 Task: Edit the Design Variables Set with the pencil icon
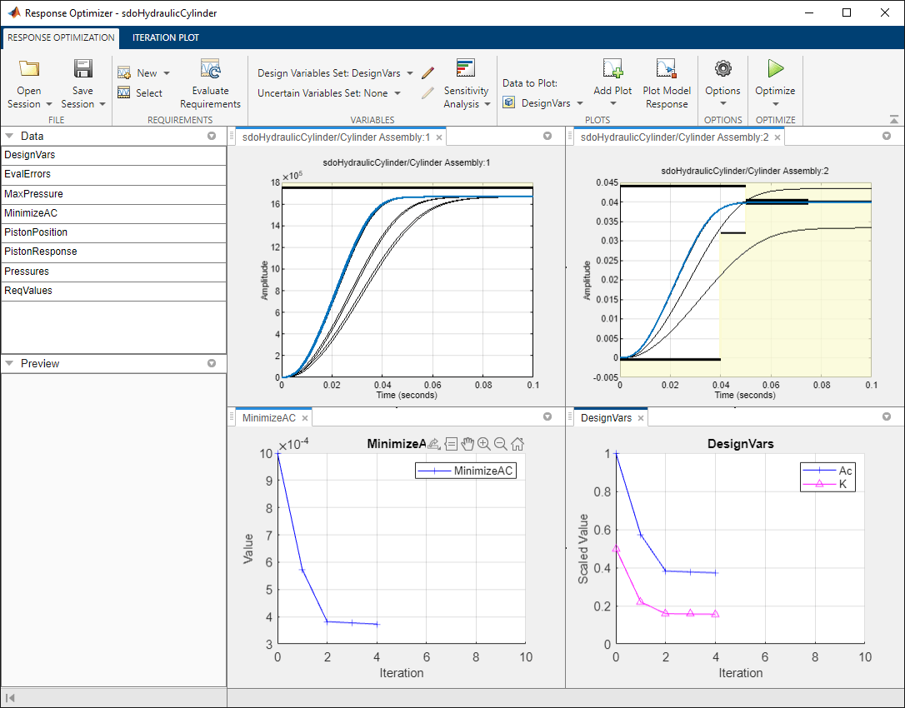pos(427,73)
